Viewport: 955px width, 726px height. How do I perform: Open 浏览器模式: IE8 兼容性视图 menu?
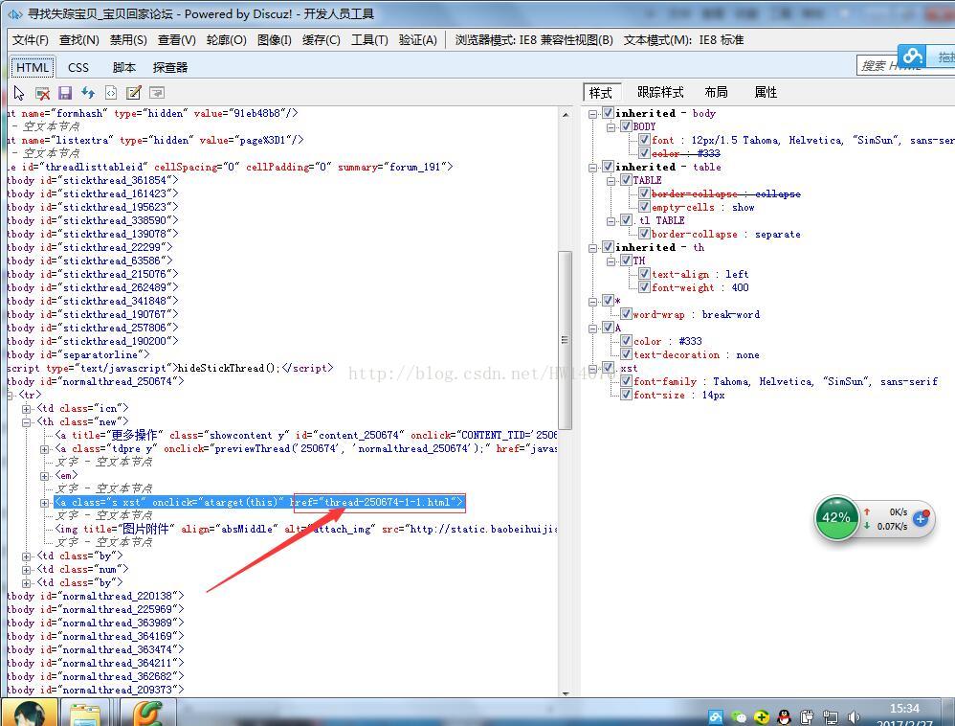point(534,40)
